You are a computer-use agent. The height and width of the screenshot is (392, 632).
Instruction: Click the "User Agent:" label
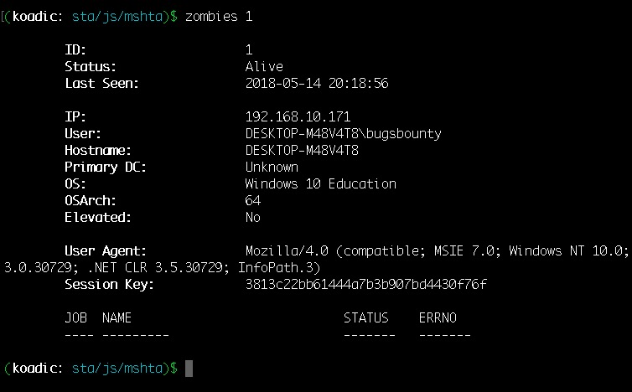click(106, 251)
